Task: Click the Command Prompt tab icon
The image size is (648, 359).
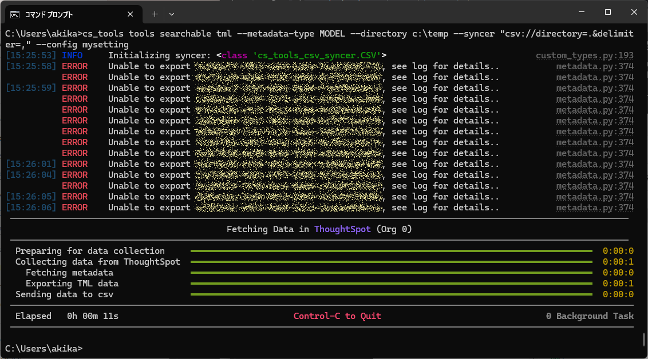Action: 15,14
